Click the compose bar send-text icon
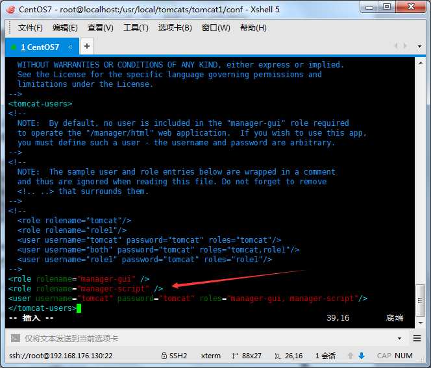This screenshot has width=431, height=368. (16, 338)
